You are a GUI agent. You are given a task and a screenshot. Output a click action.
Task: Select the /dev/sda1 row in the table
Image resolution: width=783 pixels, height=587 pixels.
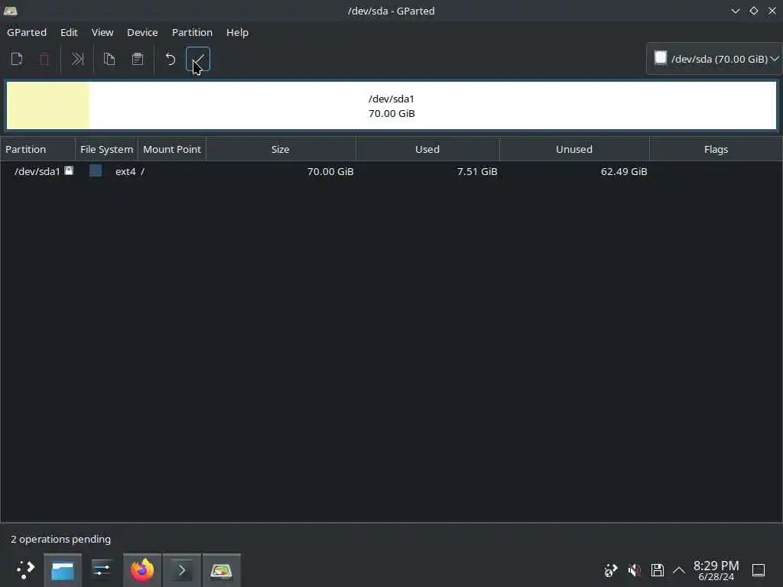click(391, 171)
